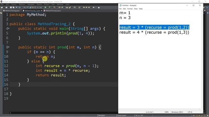Click the 'UTF-8' Notepad status entry
The height and width of the screenshot is (117, 209).
click(190, 112)
